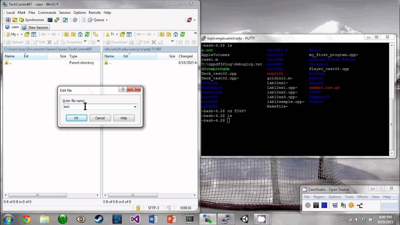Open Steam from the taskbar
The image size is (400, 225).
99,219
